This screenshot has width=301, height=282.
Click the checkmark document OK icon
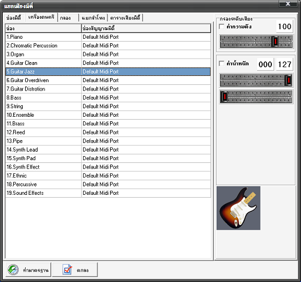click(67, 269)
